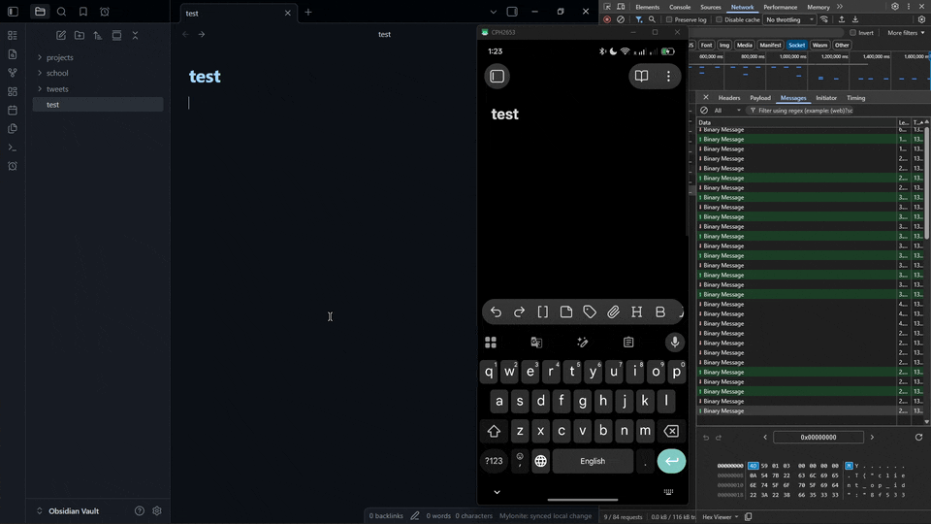The width and height of the screenshot is (931, 524).
Task: Filter requests by Font type
Action: (x=706, y=46)
